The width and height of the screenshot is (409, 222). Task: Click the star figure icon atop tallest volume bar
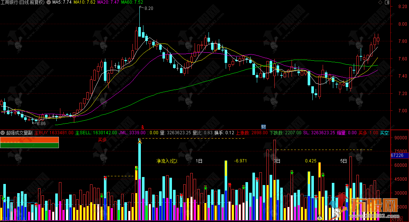tap(139, 141)
